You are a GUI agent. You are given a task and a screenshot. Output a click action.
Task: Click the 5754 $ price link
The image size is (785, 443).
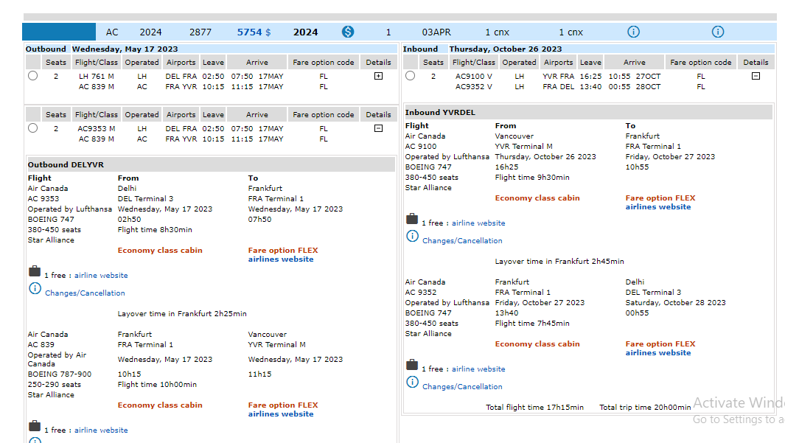point(254,32)
